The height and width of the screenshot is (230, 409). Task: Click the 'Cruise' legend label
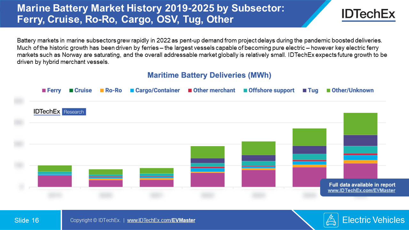[x=83, y=90]
